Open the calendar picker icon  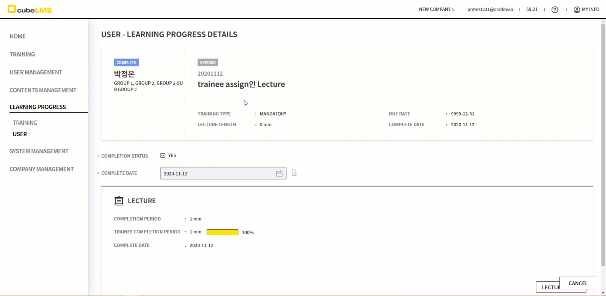279,174
